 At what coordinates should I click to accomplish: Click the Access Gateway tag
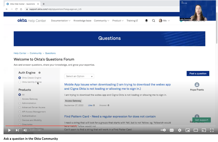click(73, 101)
